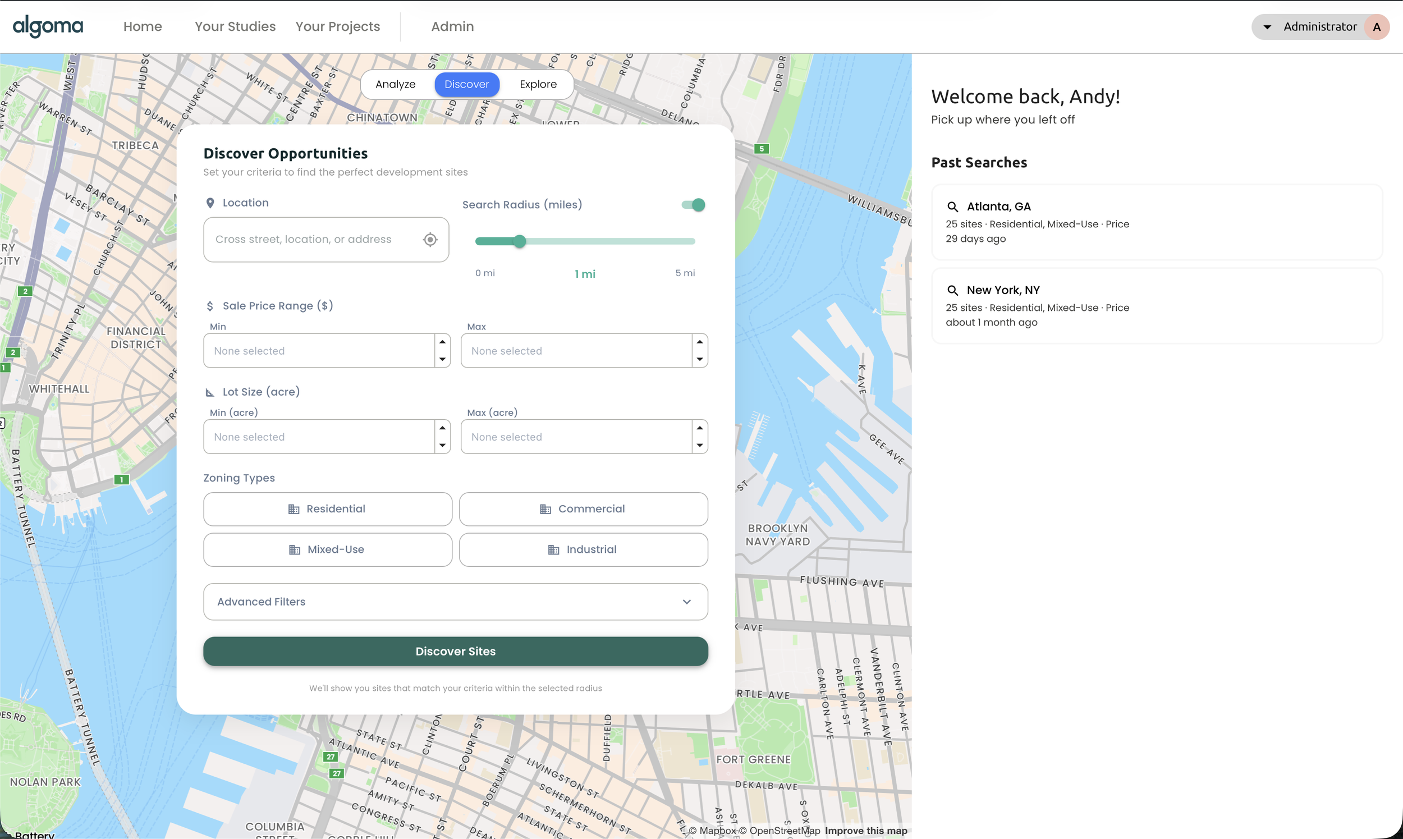Disable the Search Radius toggle
The width and height of the screenshot is (1403, 839).
coord(694,205)
